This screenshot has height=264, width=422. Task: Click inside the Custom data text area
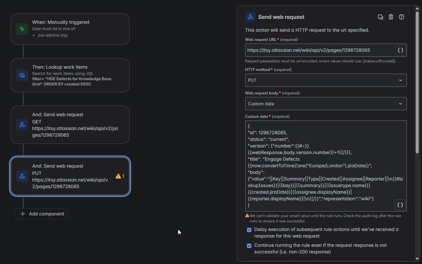pos(321,164)
